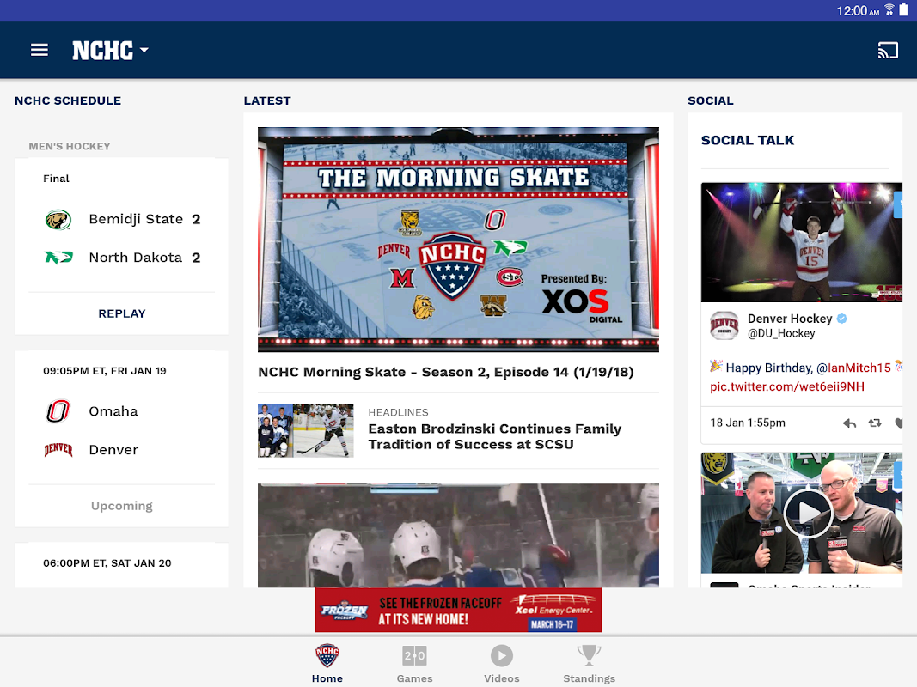Select the Bemidji State team name
This screenshot has width=917, height=687.
click(x=136, y=219)
